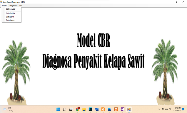Viewport: 187px width, 113px height.
Task: Open the clock and date panel
Action: tap(177, 109)
